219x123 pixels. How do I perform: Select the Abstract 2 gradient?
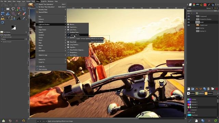(202, 105)
